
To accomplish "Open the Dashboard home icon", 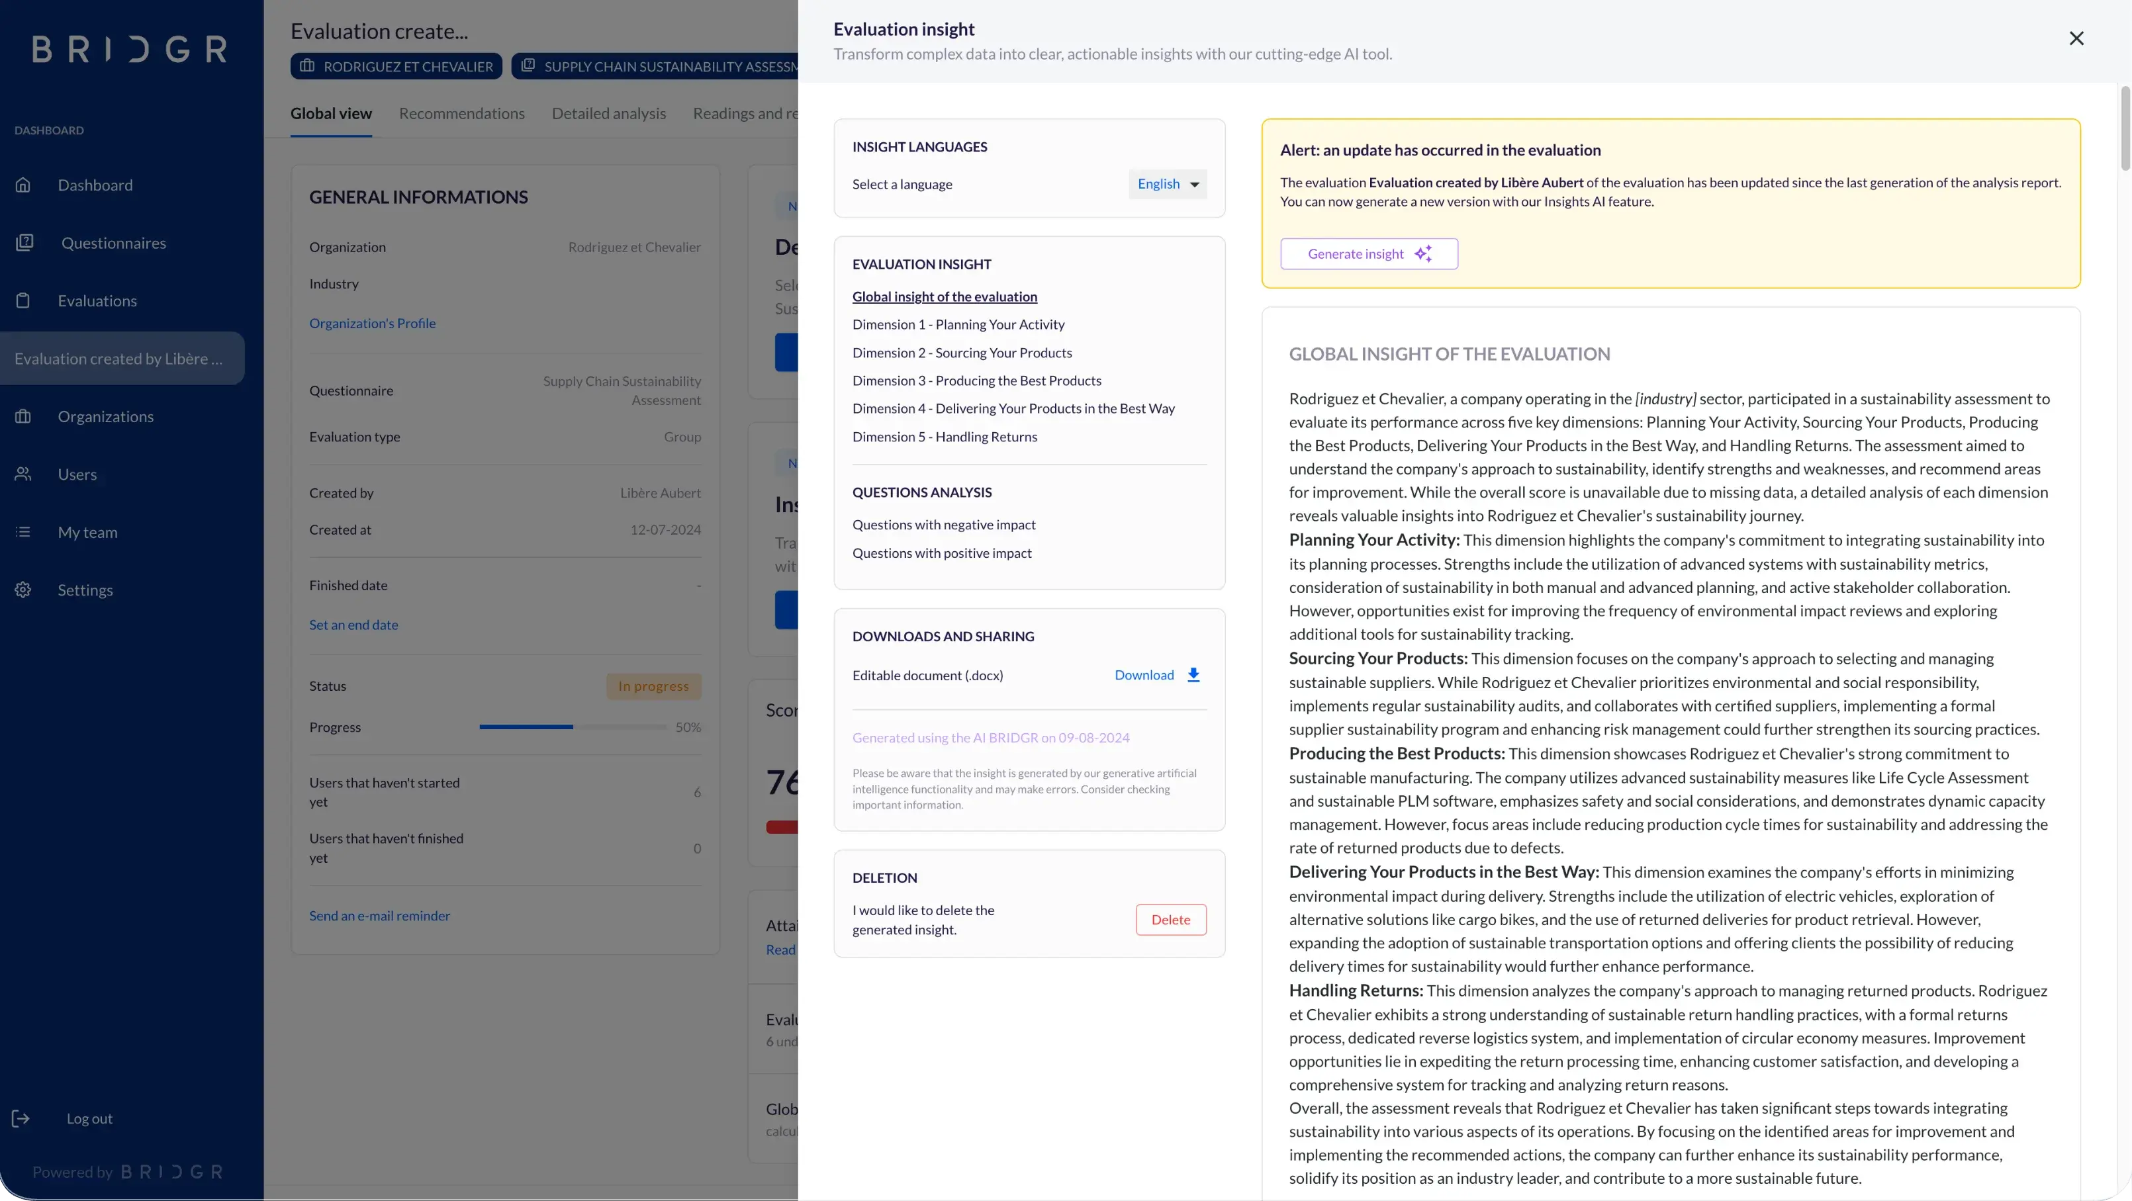I will pos(23,185).
